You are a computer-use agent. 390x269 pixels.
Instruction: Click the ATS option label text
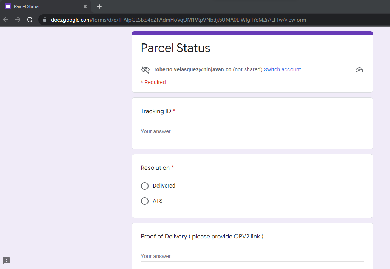pyautogui.click(x=158, y=201)
